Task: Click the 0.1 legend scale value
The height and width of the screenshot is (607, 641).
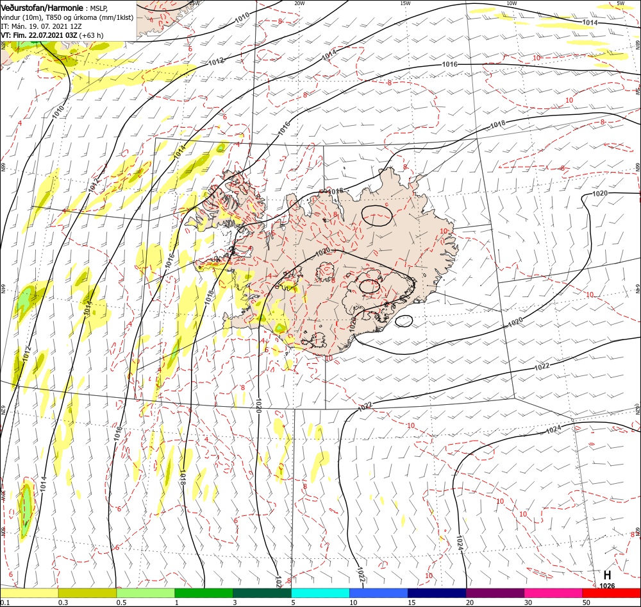Action: click(x=5, y=603)
